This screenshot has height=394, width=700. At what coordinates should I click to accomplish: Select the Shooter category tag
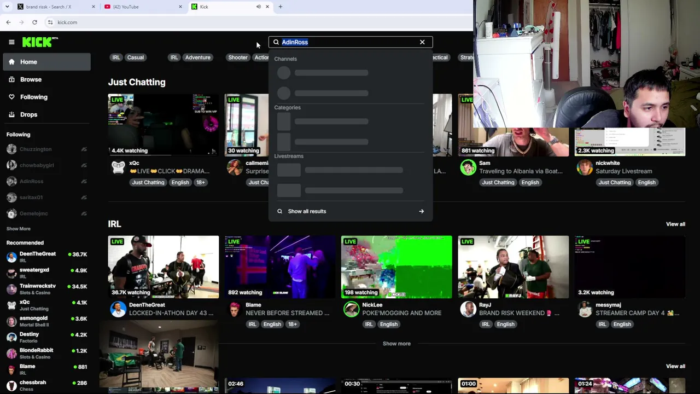(x=238, y=57)
